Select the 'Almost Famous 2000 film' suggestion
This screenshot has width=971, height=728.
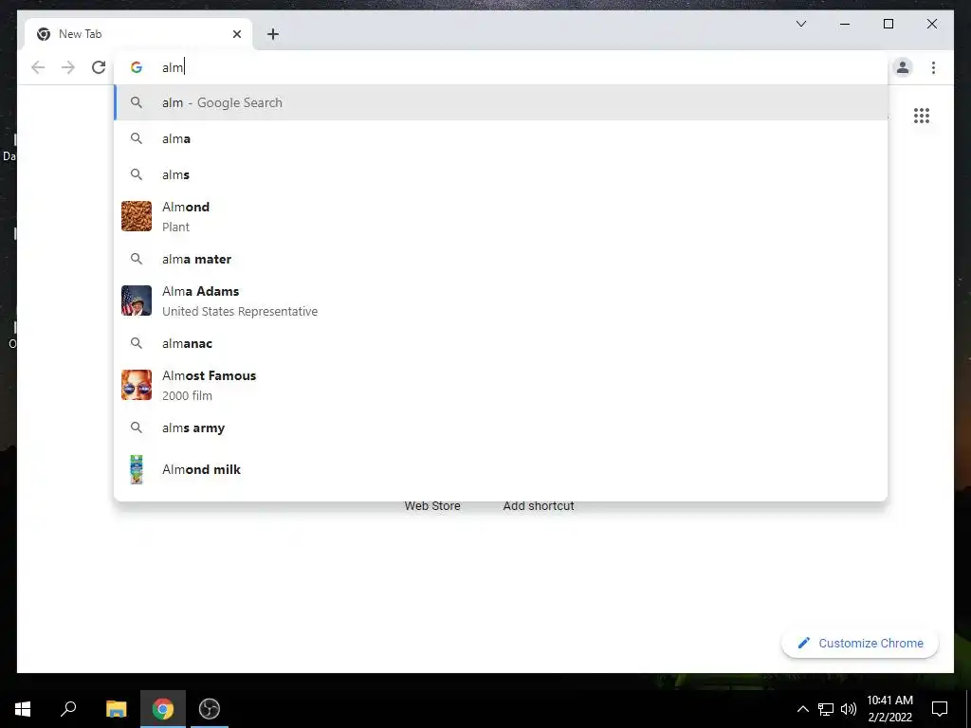click(501, 385)
